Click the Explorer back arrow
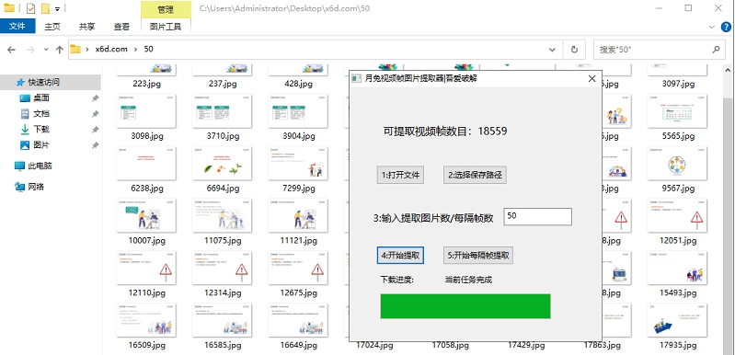Viewport: 735px width, 355px height. (x=11, y=49)
